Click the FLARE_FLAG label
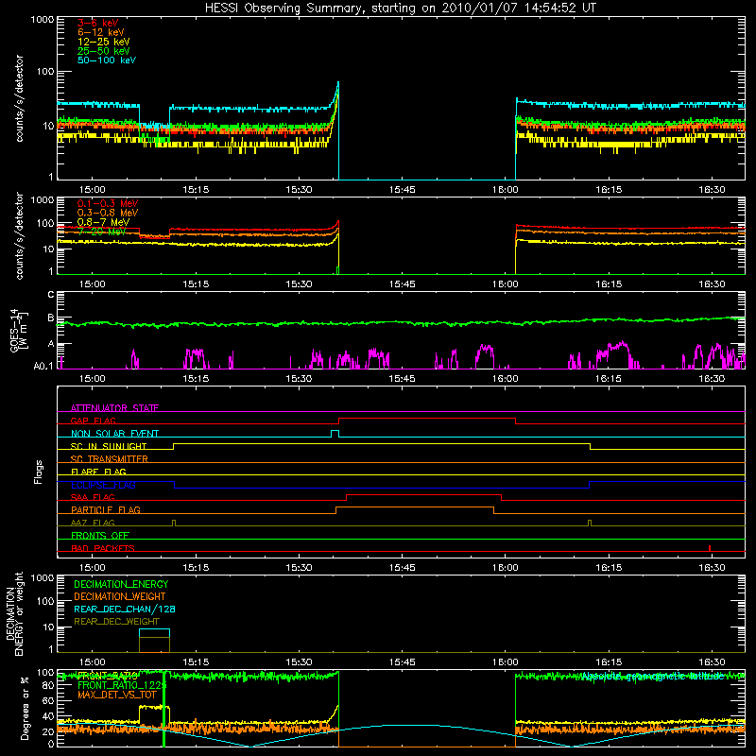Screen dimensions: 756x756 [98, 472]
